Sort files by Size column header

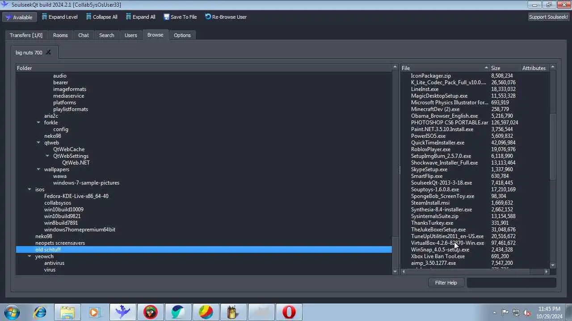point(505,68)
